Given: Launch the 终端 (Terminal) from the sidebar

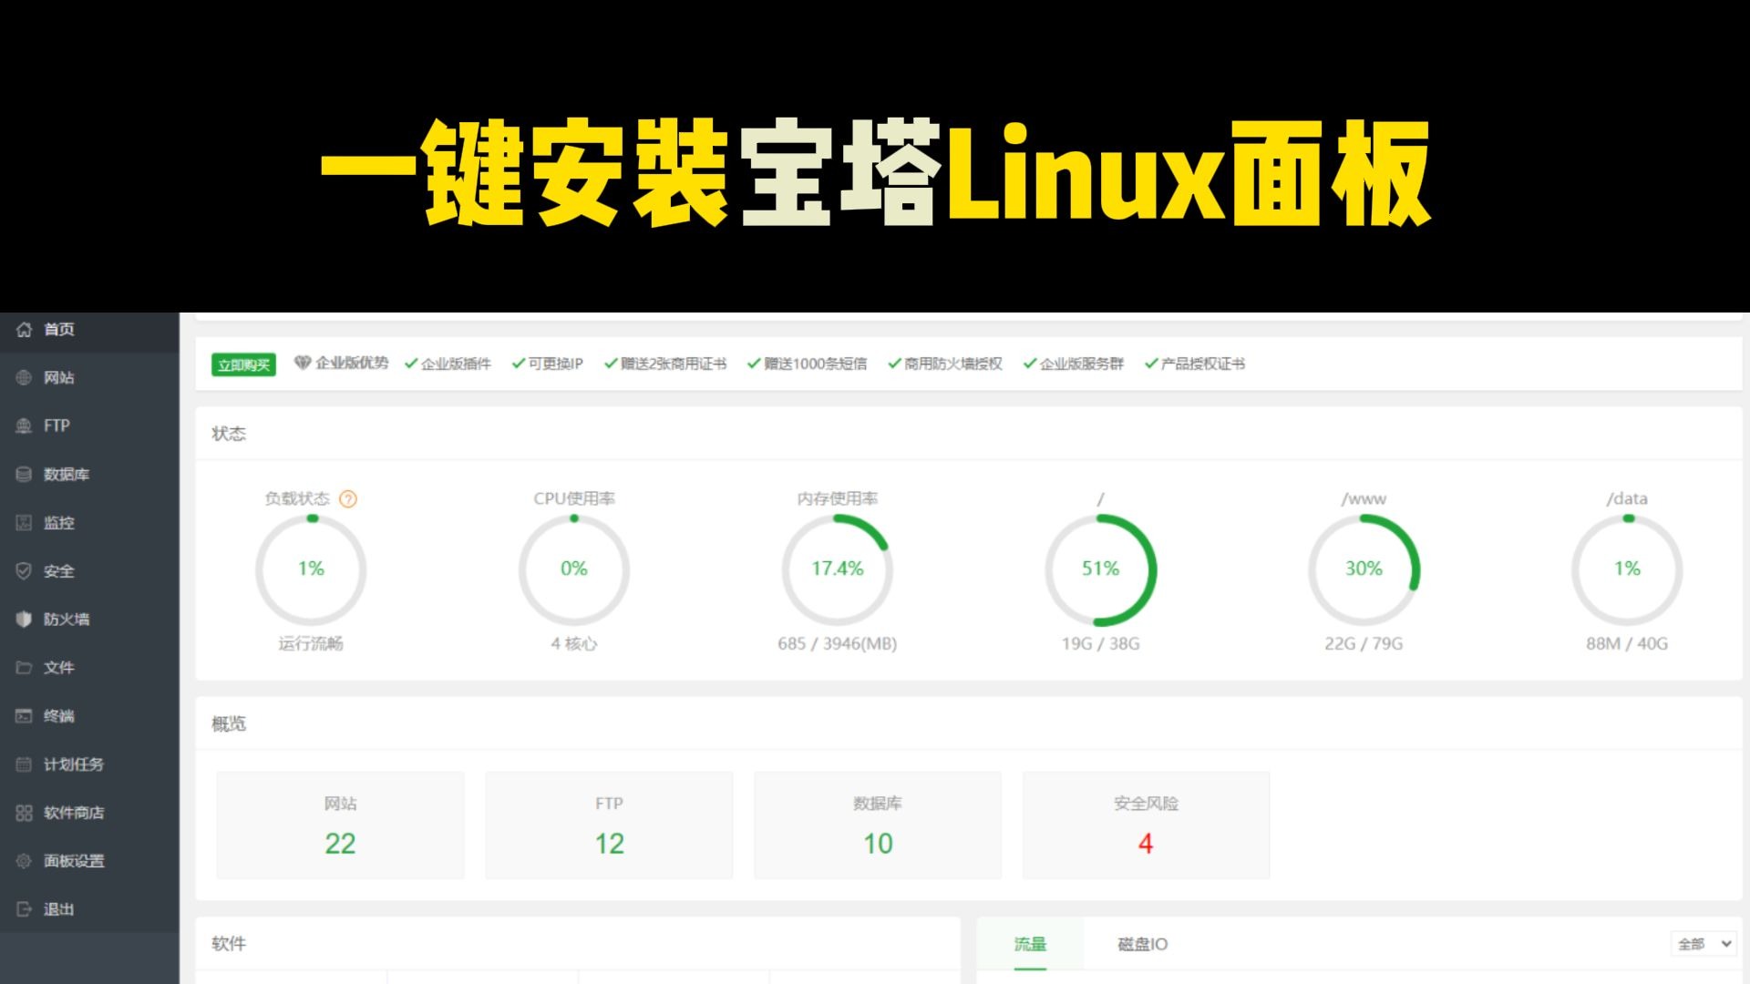Looking at the screenshot, I should [x=58, y=716].
